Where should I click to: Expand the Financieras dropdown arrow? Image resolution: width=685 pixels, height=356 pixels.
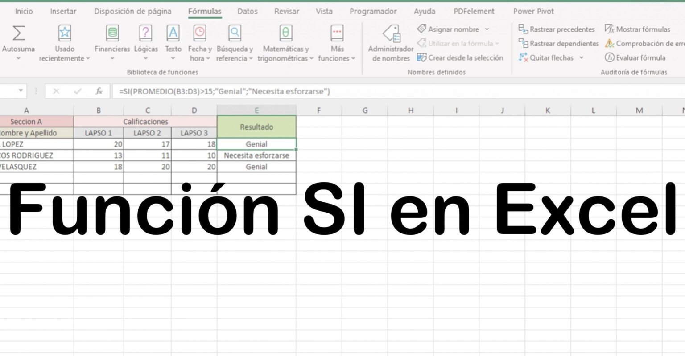coord(112,58)
